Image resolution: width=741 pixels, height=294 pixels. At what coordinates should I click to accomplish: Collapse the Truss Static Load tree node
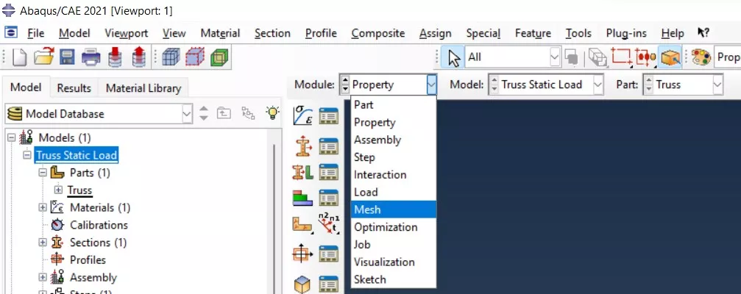(27, 155)
